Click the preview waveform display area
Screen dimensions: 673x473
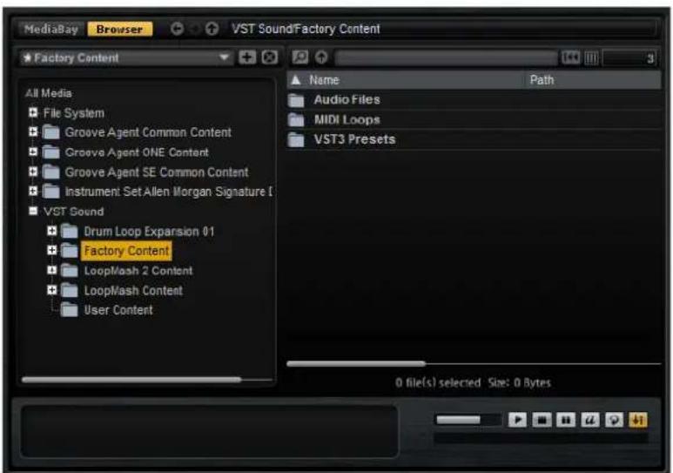(210, 431)
